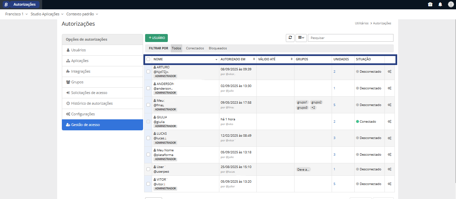Click the page vertical scrollbar
Screen dimensions: 456x199
(x=454, y=100)
